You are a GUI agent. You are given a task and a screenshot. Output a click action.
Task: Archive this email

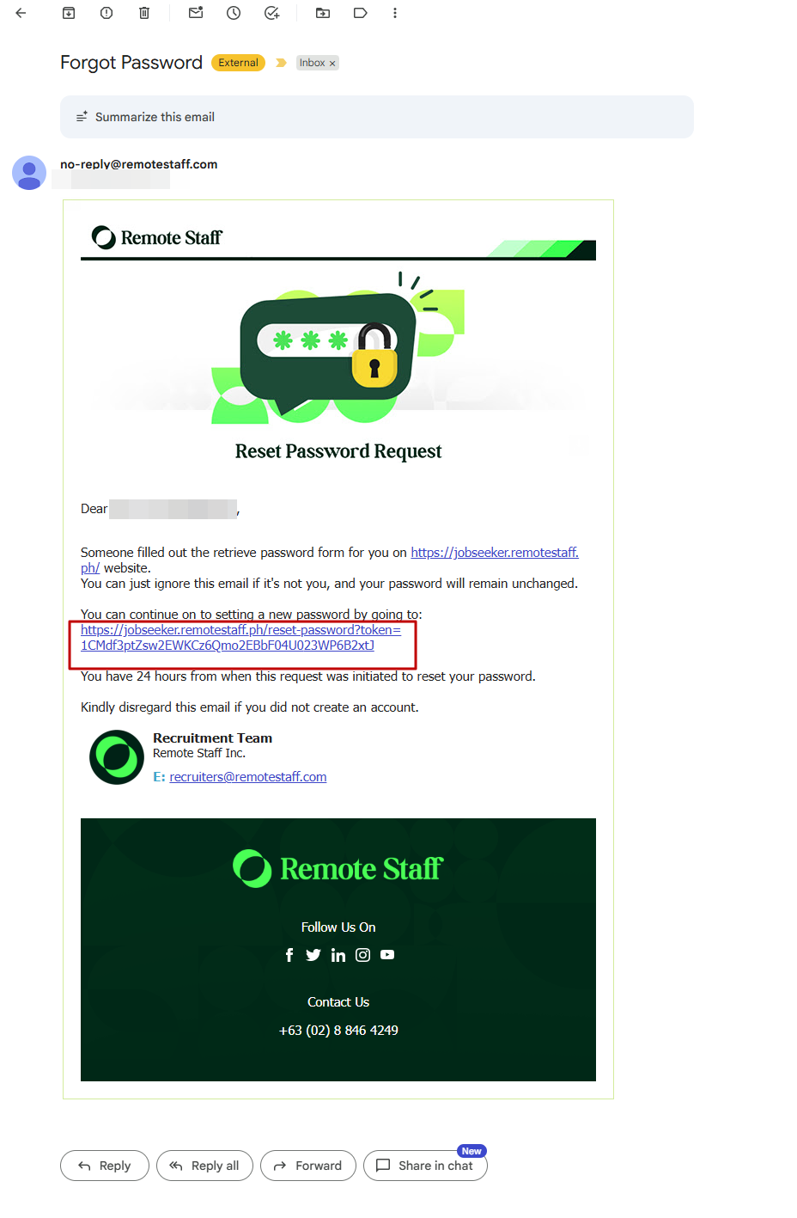(69, 13)
